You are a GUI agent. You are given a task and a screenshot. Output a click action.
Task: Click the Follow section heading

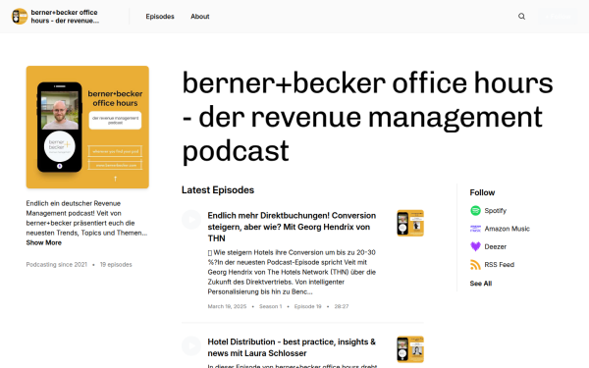pyautogui.click(x=482, y=192)
